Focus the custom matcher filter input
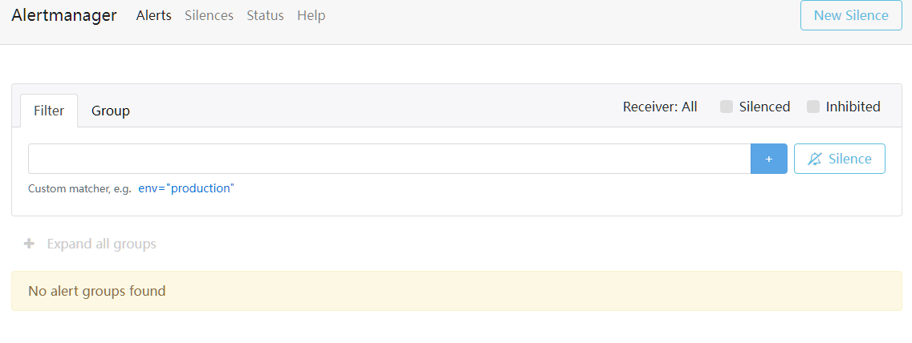Viewport: 912px width, 343px height. point(389,159)
